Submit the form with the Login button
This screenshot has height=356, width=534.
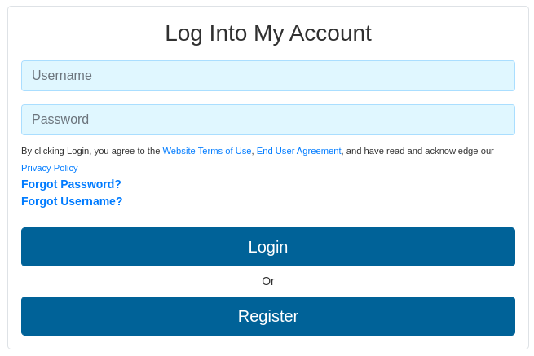click(268, 247)
